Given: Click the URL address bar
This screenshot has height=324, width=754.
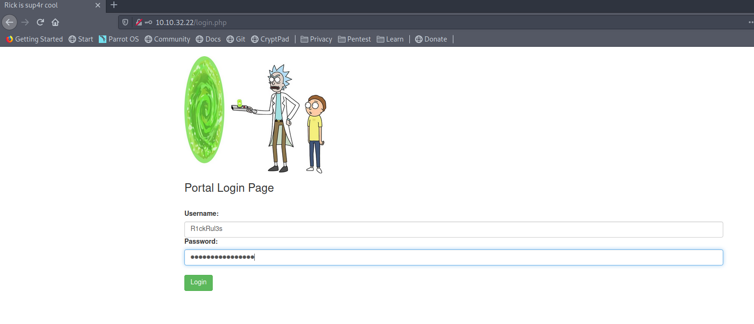Looking at the screenshot, I should point(425,22).
